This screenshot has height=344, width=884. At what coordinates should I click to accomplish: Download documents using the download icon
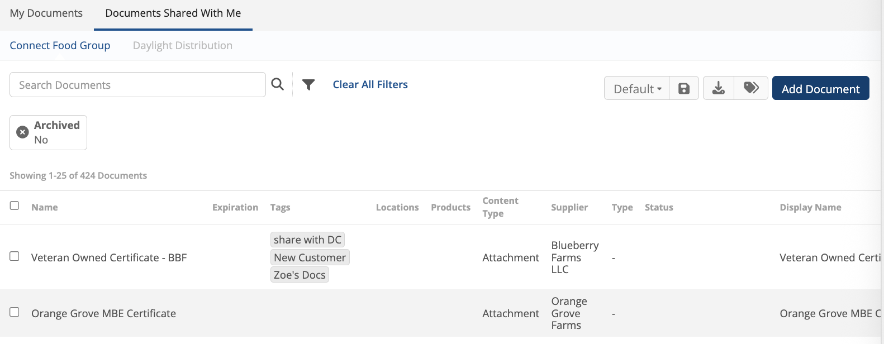point(719,88)
